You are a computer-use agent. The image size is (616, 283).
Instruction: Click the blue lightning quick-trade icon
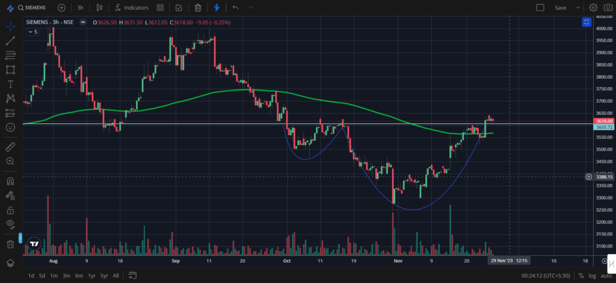coord(217,7)
